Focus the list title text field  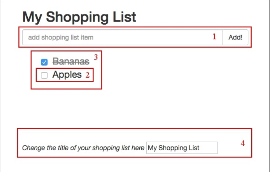pyautogui.click(x=182, y=148)
